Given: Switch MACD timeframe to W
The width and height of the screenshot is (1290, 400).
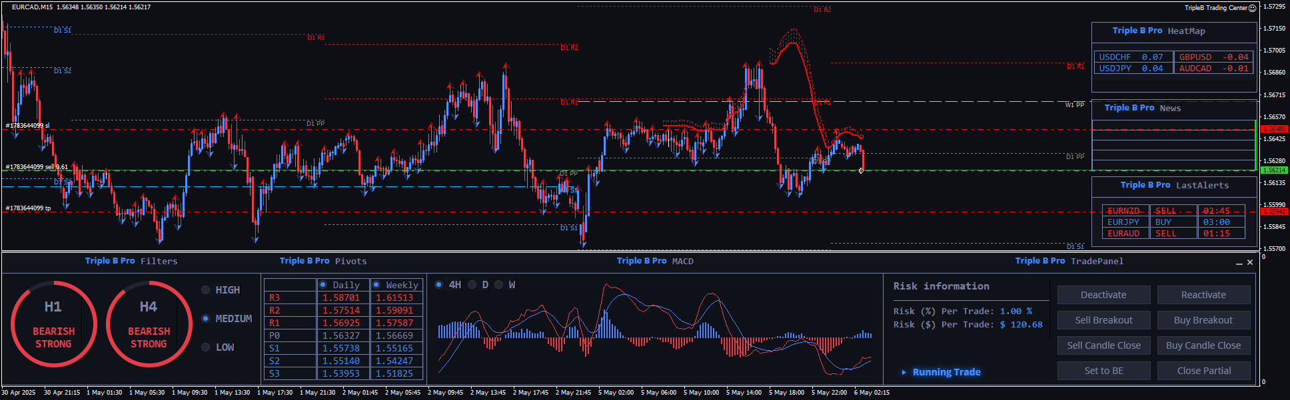Looking at the screenshot, I should pyautogui.click(x=498, y=285).
